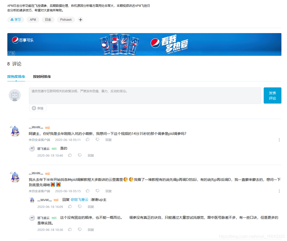Open the 日志 tag

coord(48,19)
